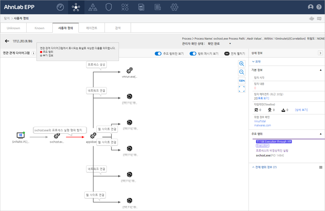Screen dimensions: 325x211
Task: Expand the 전체 행위 정보 (7) section
Action: coord(264,167)
